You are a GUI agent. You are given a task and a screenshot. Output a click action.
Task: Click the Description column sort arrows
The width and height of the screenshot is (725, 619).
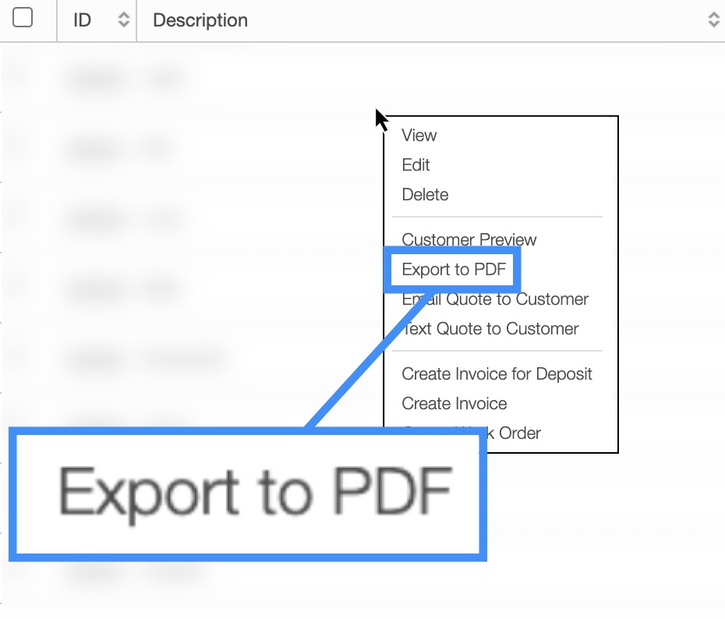(x=713, y=20)
